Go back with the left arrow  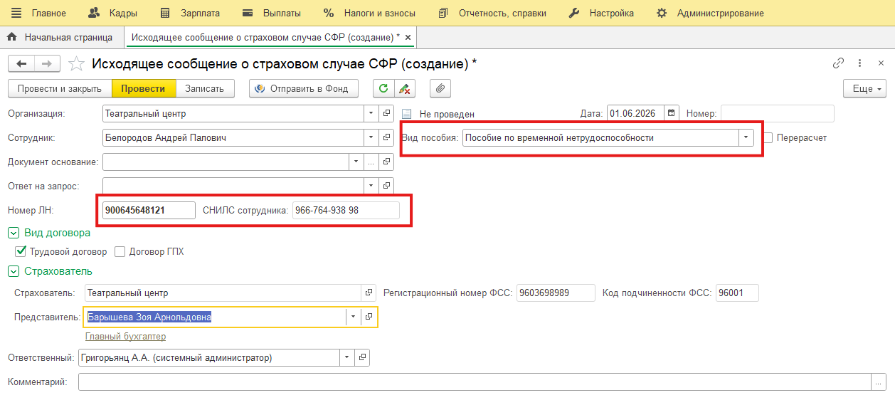pyautogui.click(x=21, y=64)
